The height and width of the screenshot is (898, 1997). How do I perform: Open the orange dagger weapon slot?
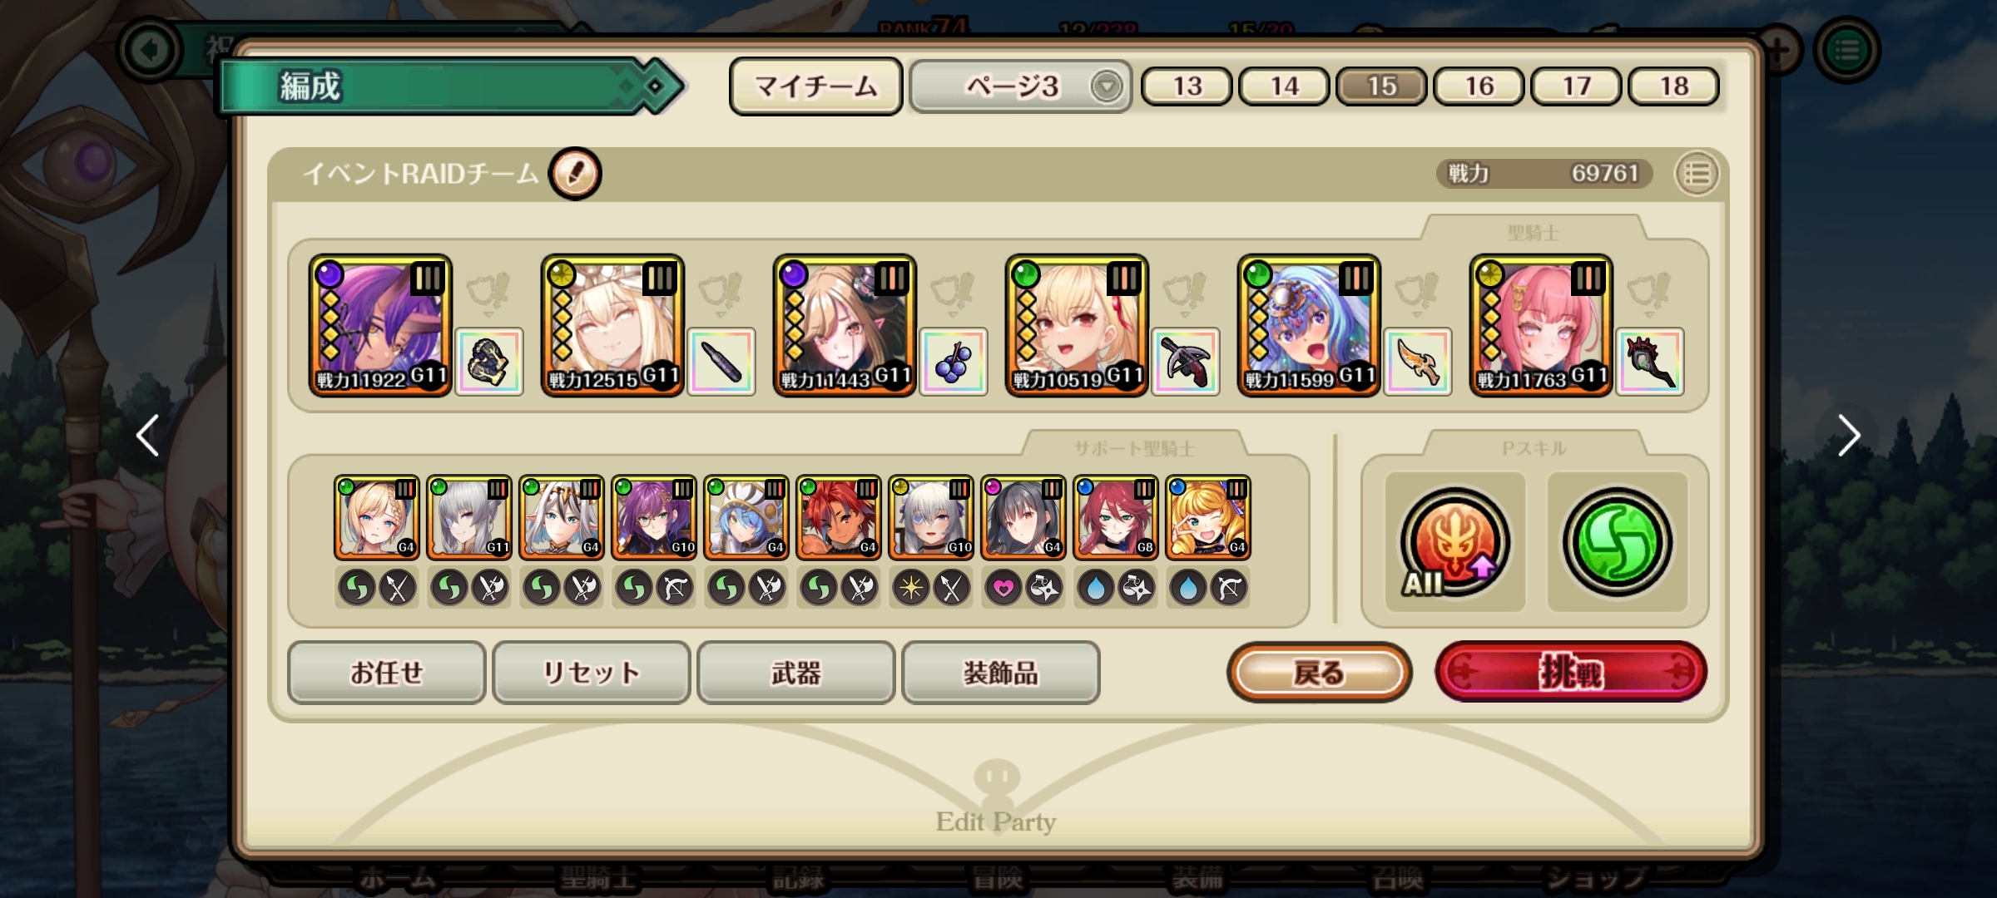[1418, 362]
